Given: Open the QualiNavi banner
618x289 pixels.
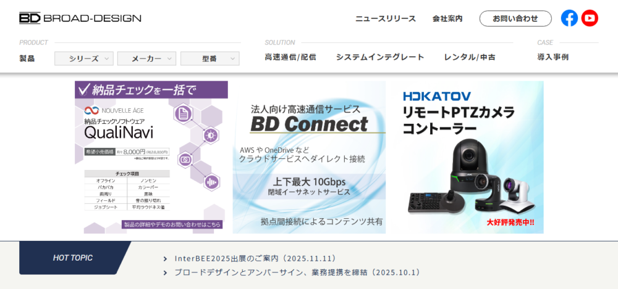Looking at the screenshot, I should click(151, 157).
